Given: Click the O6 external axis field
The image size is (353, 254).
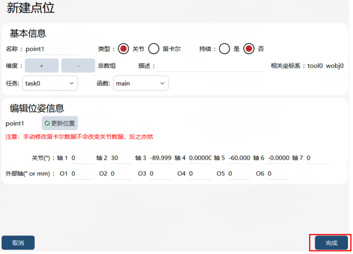Looking at the screenshot, I should [x=278, y=174].
